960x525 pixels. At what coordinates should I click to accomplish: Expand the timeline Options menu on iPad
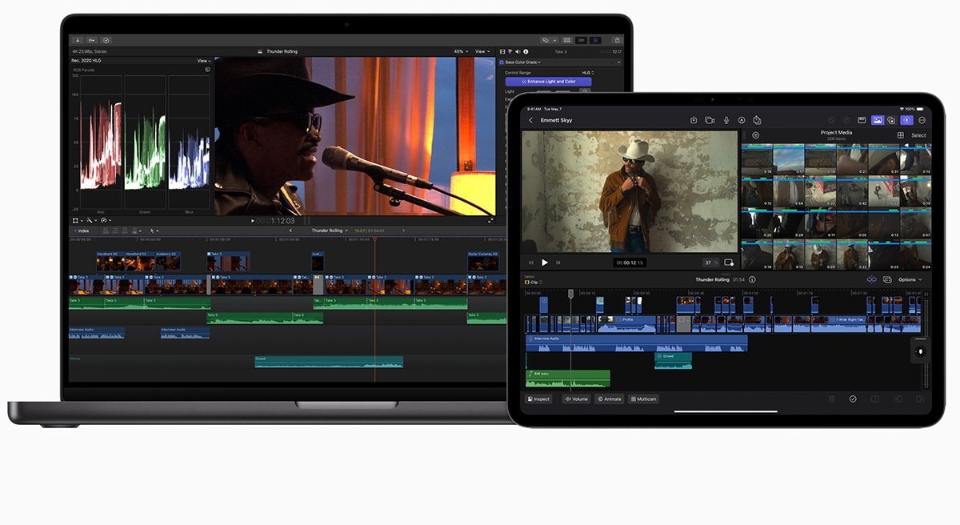[910, 279]
